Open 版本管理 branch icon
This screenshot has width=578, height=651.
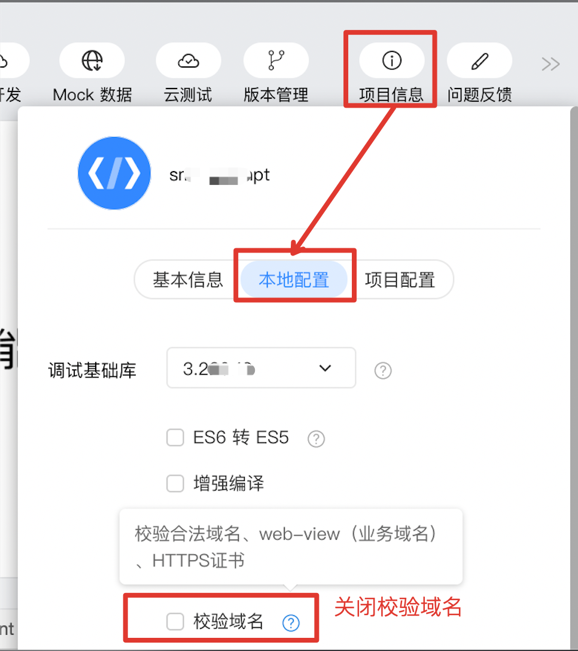tap(276, 60)
